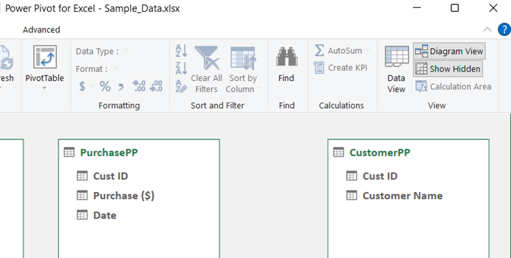Select Date column in PurchasePP
Screen dimensions: 511x258
[105, 216]
